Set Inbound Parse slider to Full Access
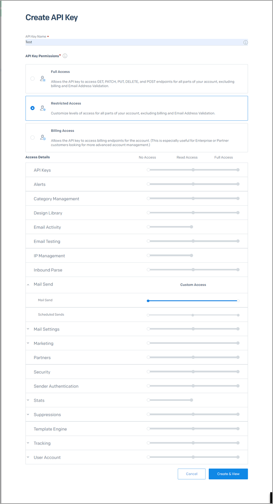273x504 pixels. tap(238, 270)
